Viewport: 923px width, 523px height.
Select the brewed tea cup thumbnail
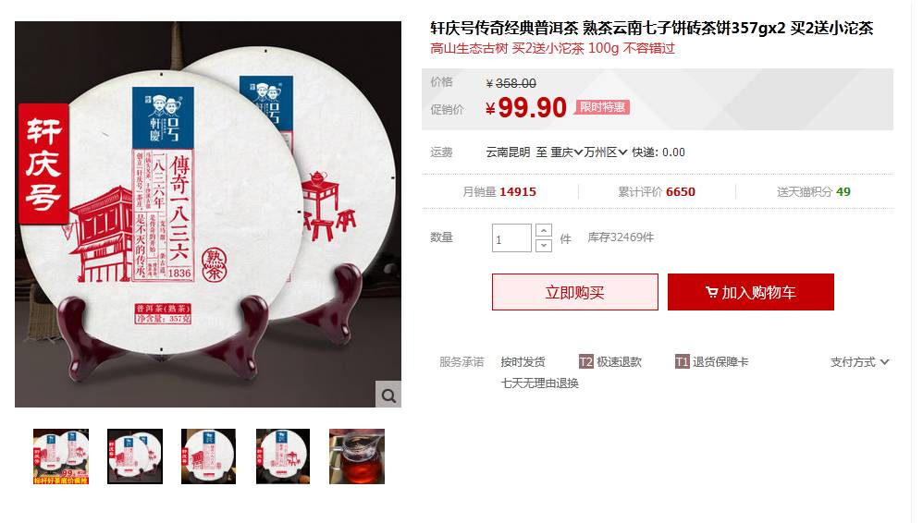click(357, 456)
